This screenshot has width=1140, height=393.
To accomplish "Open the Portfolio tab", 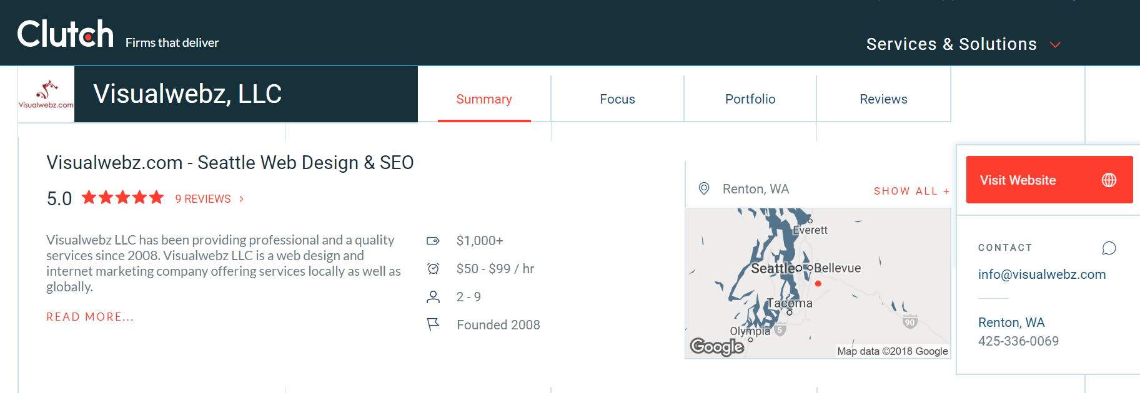I will [x=750, y=99].
